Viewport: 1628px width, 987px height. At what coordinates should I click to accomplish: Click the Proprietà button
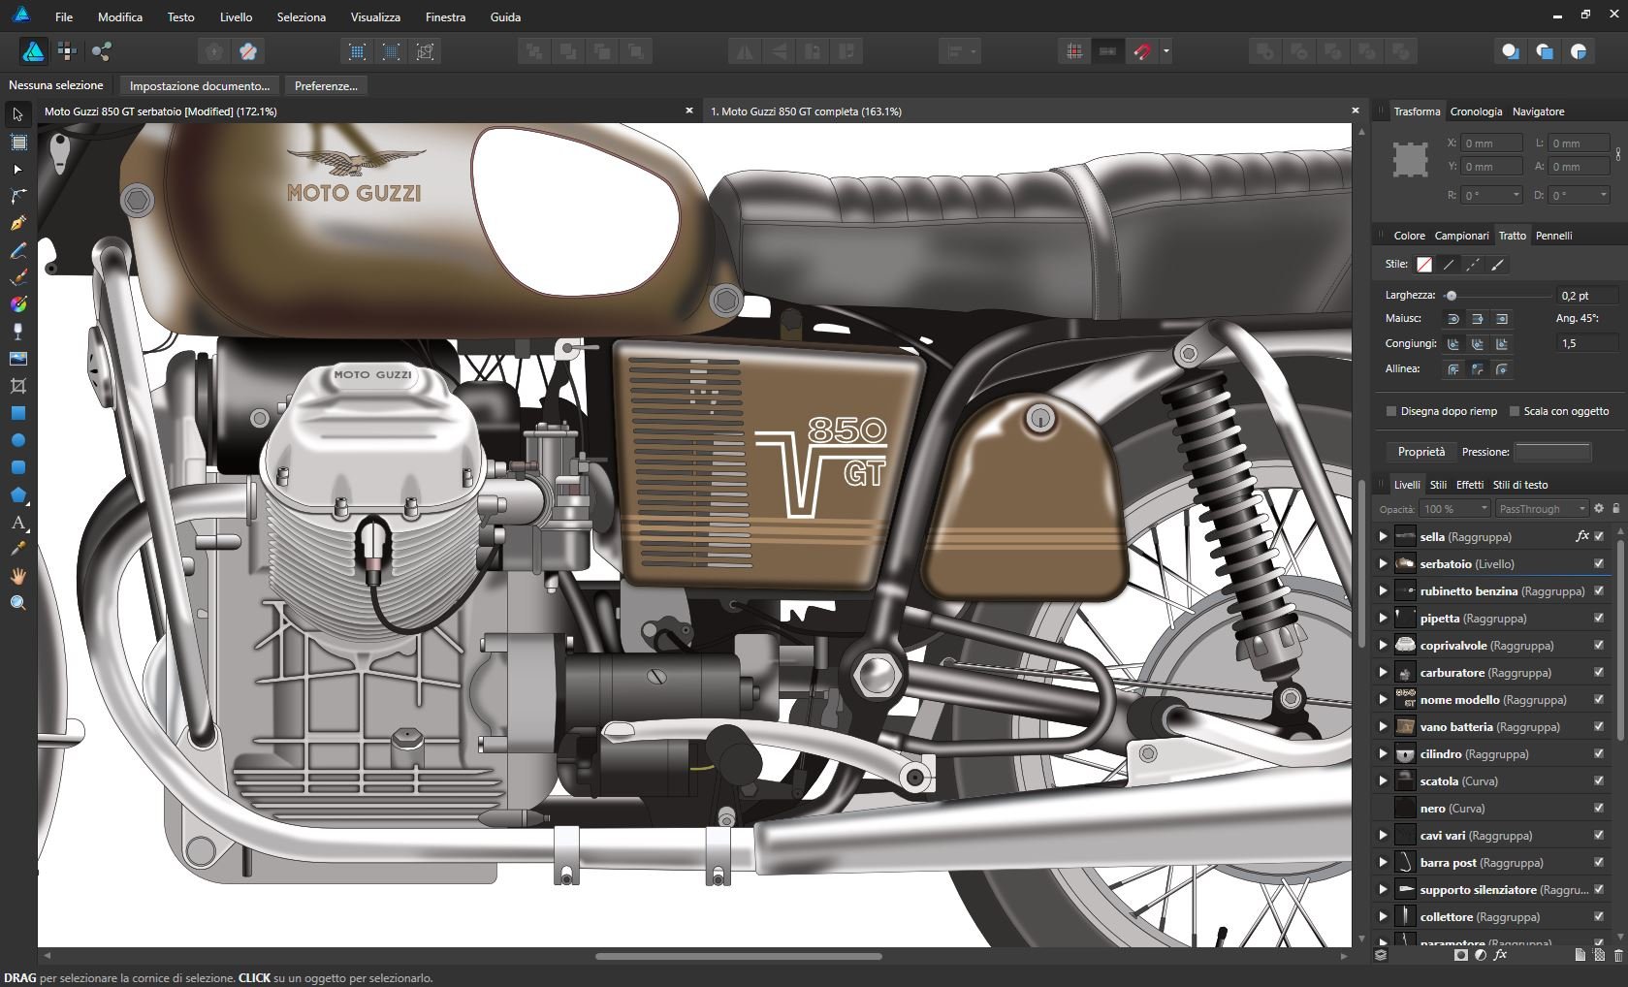click(x=1421, y=452)
